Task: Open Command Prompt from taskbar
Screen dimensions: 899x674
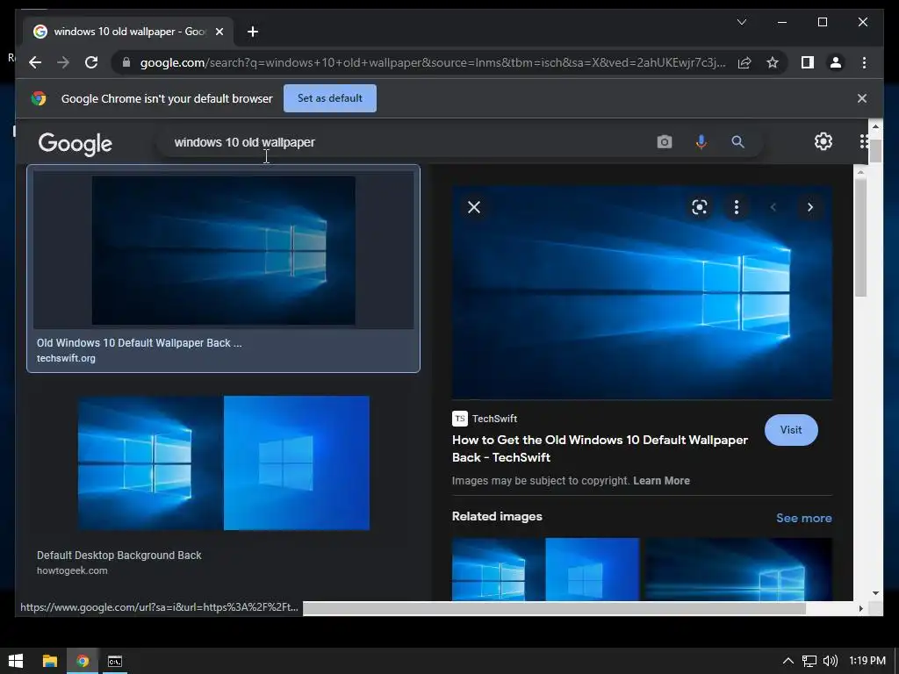Action: point(115,661)
